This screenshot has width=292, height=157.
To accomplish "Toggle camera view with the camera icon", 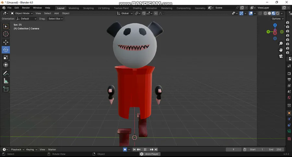I will [281, 56].
